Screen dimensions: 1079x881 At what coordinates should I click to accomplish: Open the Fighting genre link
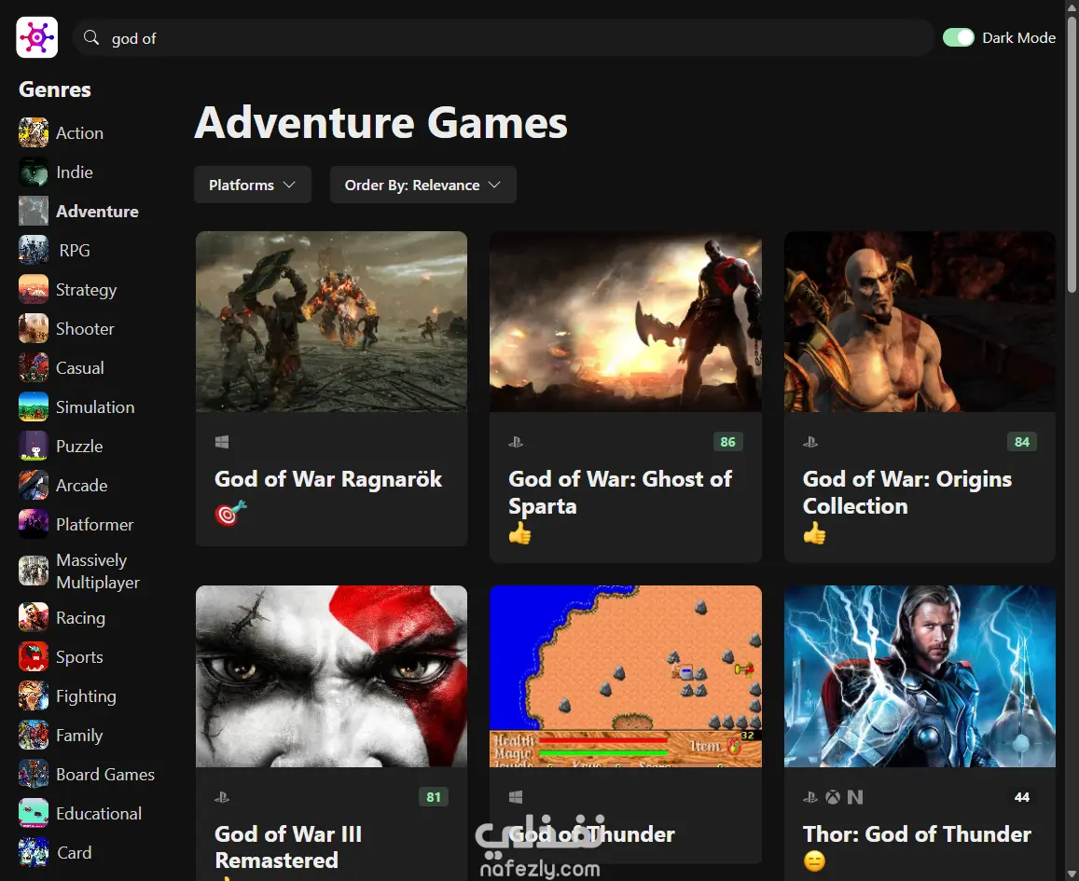(x=86, y=696)
